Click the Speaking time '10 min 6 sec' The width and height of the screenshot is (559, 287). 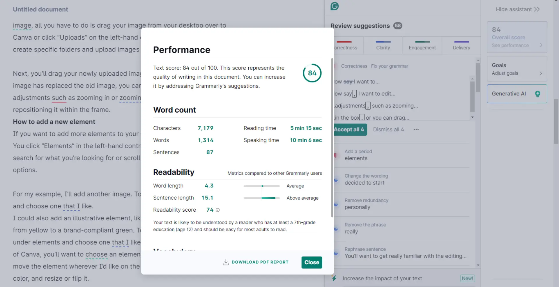(306, 140)
